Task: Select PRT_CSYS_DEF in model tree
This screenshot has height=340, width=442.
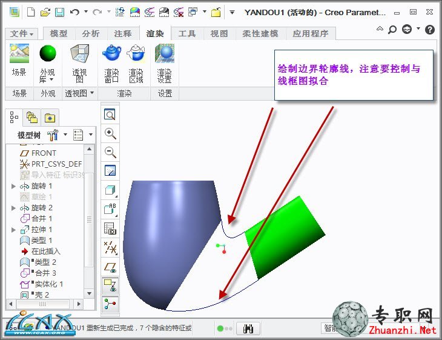Action: 51,164
